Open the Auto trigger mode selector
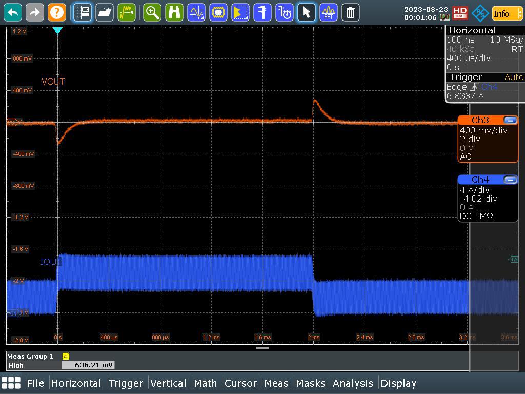 click(x=513, y=77)
